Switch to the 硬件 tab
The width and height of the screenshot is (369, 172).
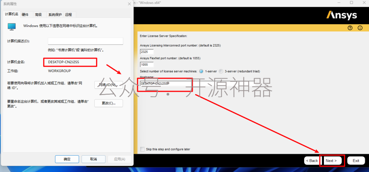pos(25,15)
